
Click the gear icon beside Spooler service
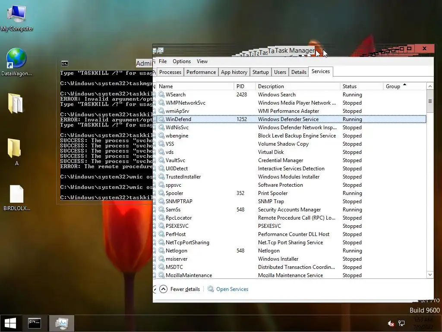(161, 193)
